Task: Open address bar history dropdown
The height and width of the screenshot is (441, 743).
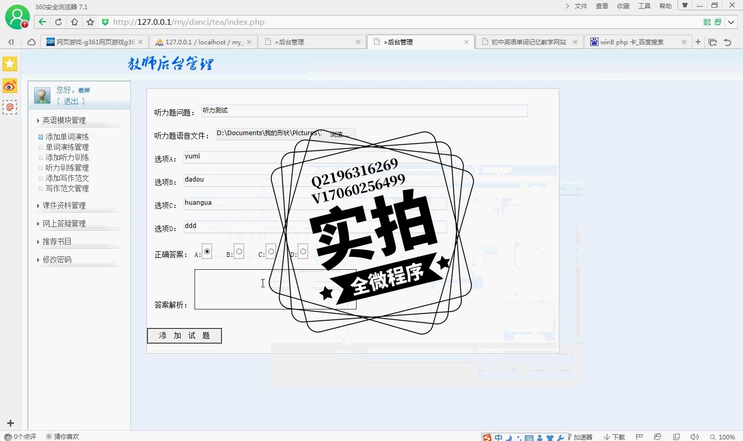Action: pos(731,22)
